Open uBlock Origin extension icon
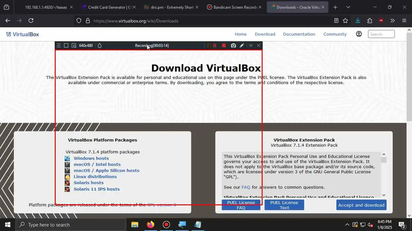 point(381,21)
